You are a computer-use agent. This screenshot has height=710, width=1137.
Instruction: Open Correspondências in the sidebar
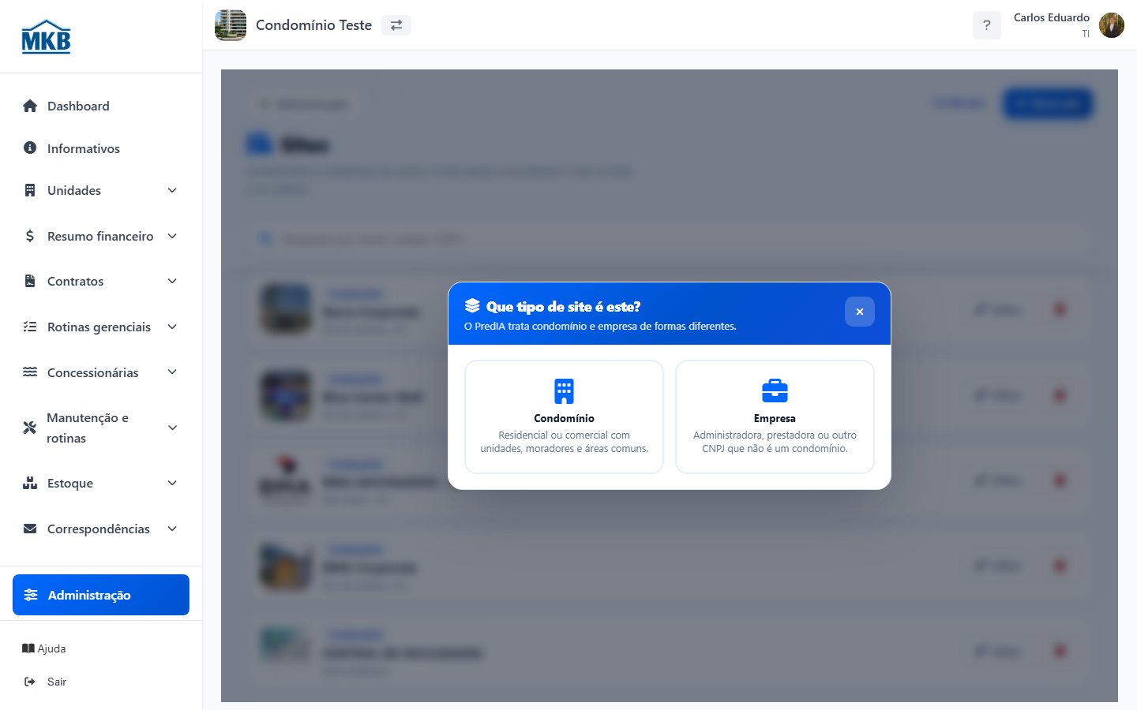pyautogui.click(x=101, y=529)
